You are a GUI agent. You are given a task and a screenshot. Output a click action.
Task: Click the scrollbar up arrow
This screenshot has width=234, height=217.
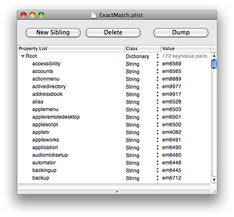pyautogui.click(x=214, y=56)
